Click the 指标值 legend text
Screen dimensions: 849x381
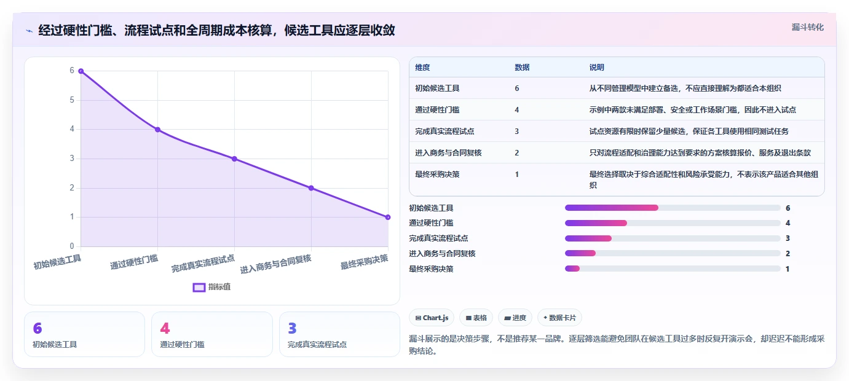click(x=219, y=287)
